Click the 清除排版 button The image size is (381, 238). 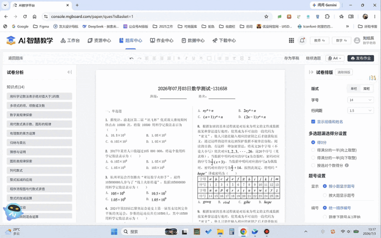pos(344,72)
